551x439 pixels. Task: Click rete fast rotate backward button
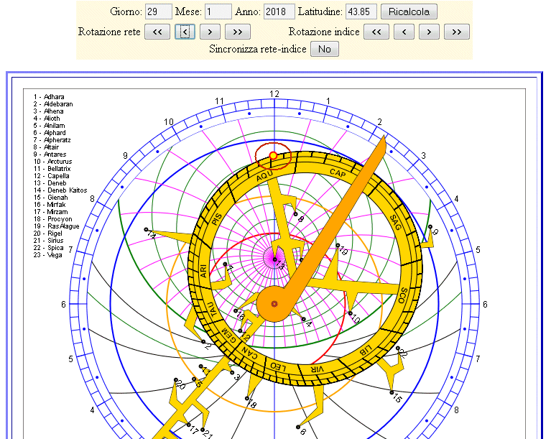tap(157, 32)
